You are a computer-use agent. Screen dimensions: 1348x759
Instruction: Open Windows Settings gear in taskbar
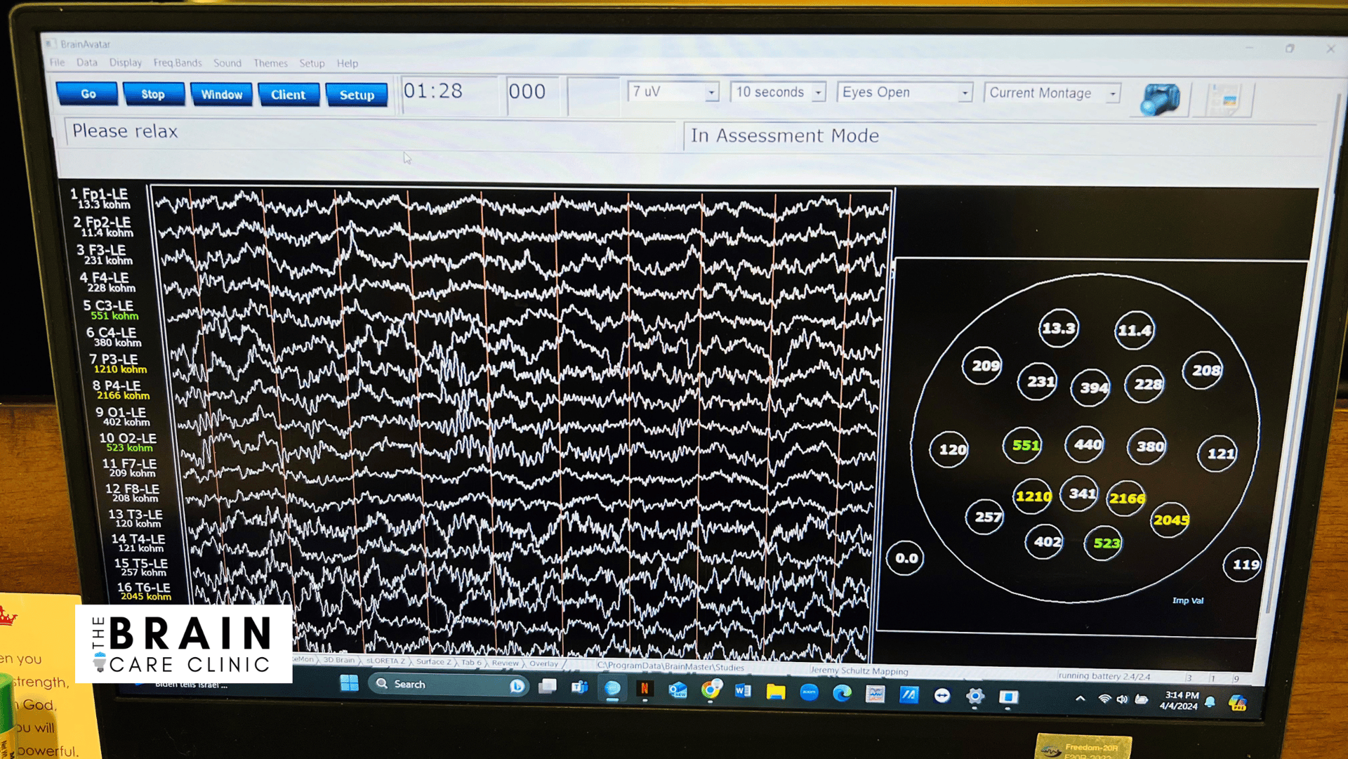(x=974, y=696)
